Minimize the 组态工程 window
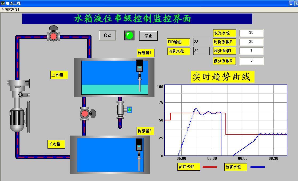Viewport: 298px width, 181px height. tap(292, 3)
